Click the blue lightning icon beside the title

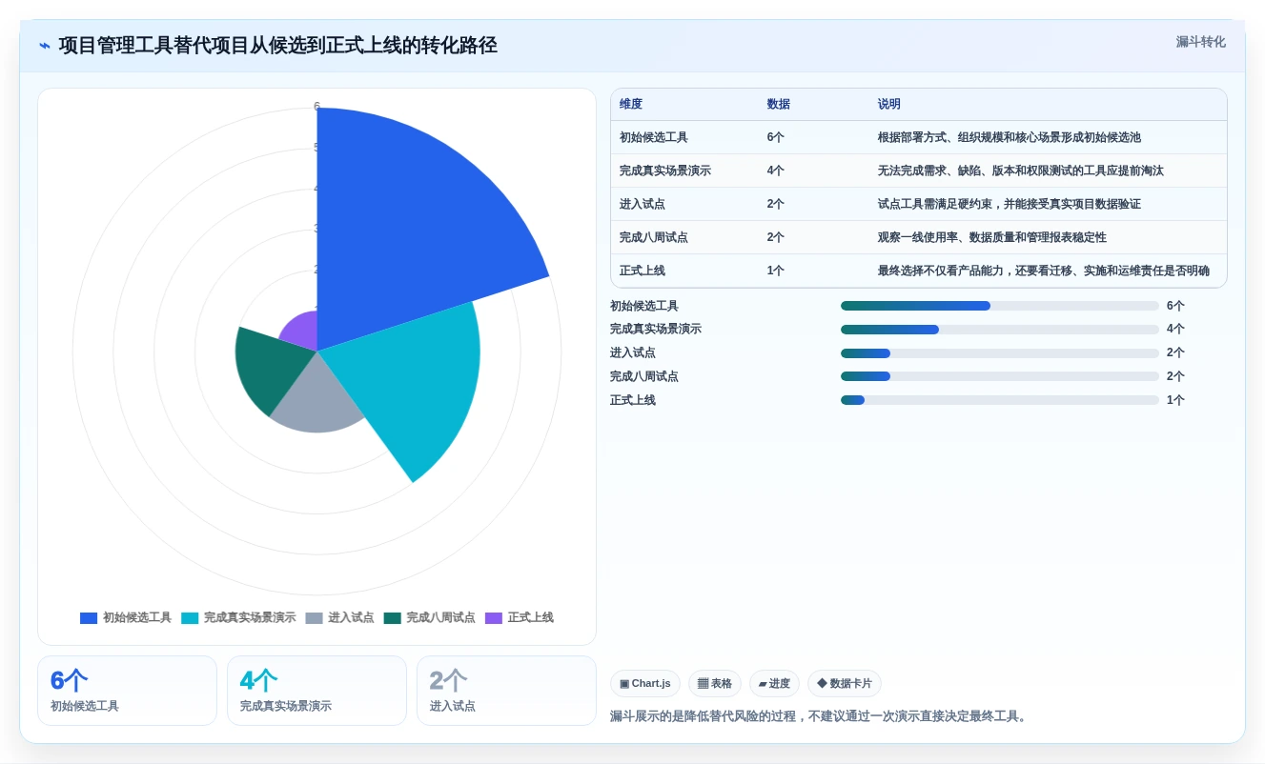click(x=45, y=46)
